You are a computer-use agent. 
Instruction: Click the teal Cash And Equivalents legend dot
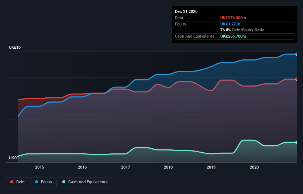pyautogui.click(x=64, y=182)
